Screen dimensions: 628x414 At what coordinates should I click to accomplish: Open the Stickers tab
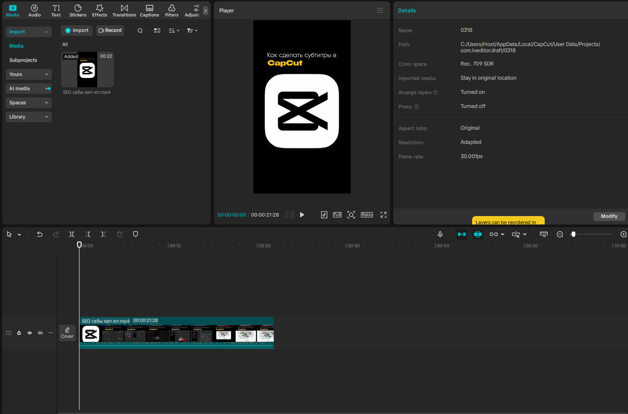coord(78,11)
